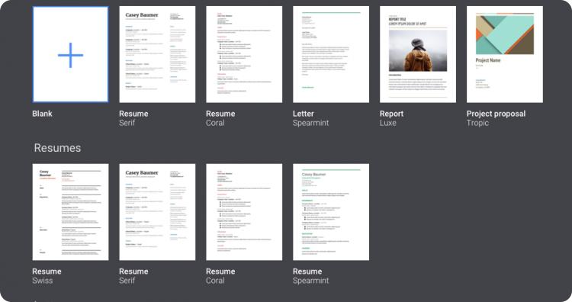Open the Project proposal Tropic template
Screen dimensions: 572x302
(x=505, y=54)
